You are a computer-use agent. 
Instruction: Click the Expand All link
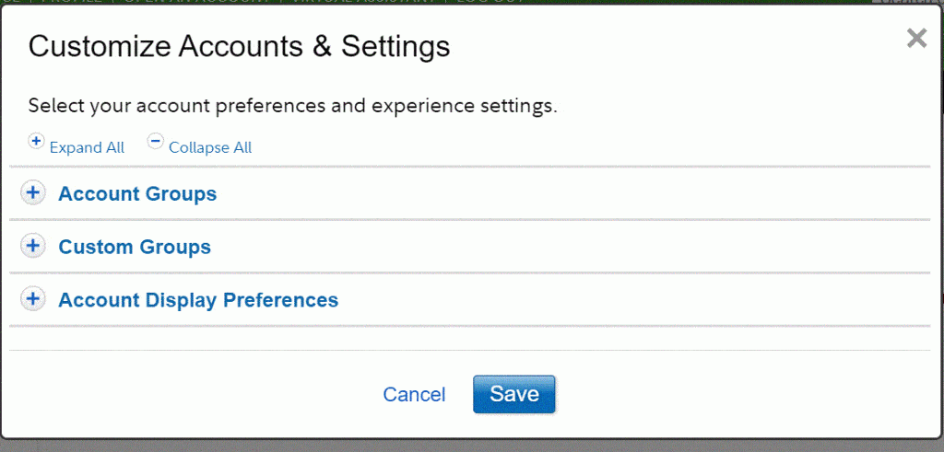pyautogui.click(x=87, y=148)
